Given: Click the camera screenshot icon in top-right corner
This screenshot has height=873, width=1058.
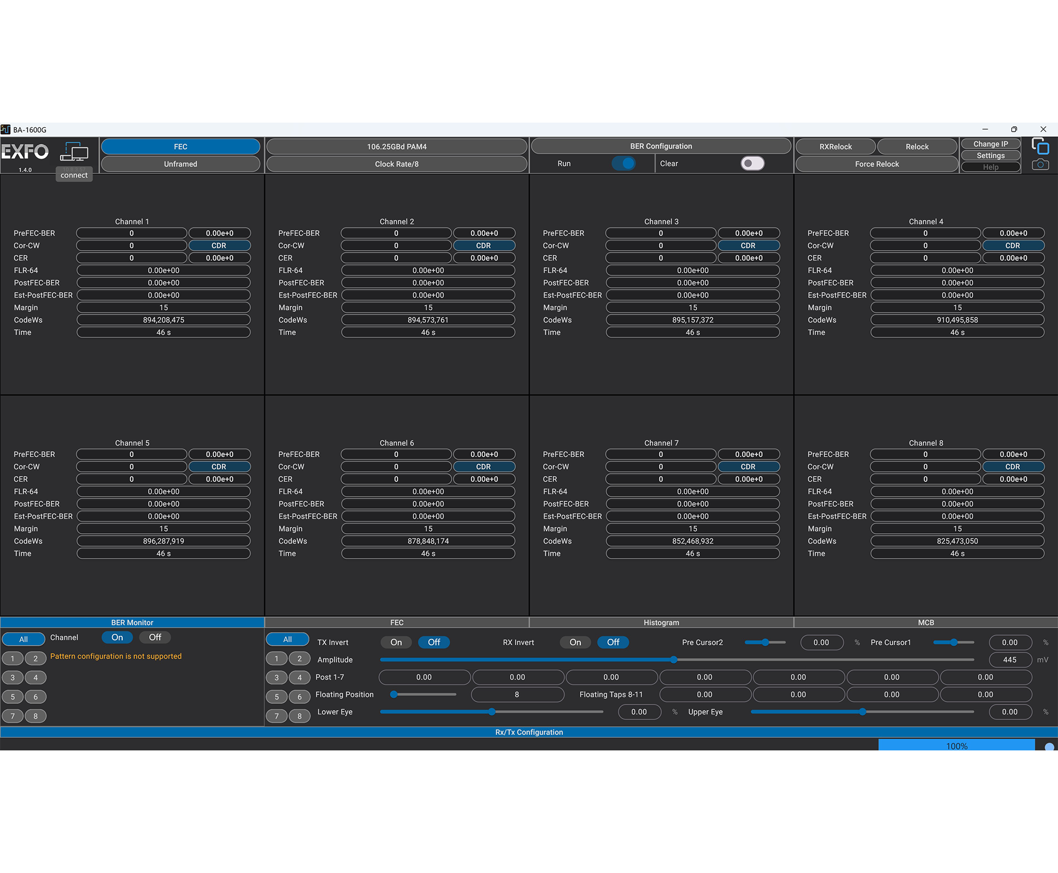Looking at the screenshot, I should (x=1041, y=164).
